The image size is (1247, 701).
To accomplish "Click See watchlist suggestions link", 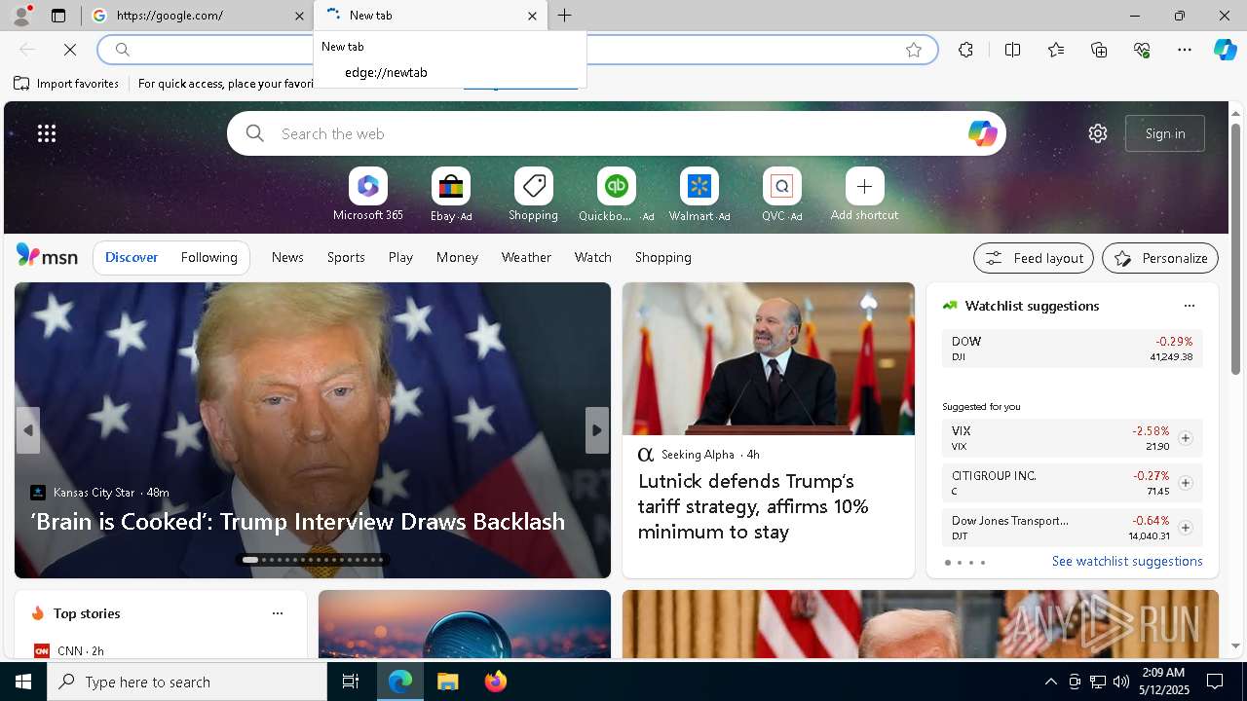I will [1127, 562].
